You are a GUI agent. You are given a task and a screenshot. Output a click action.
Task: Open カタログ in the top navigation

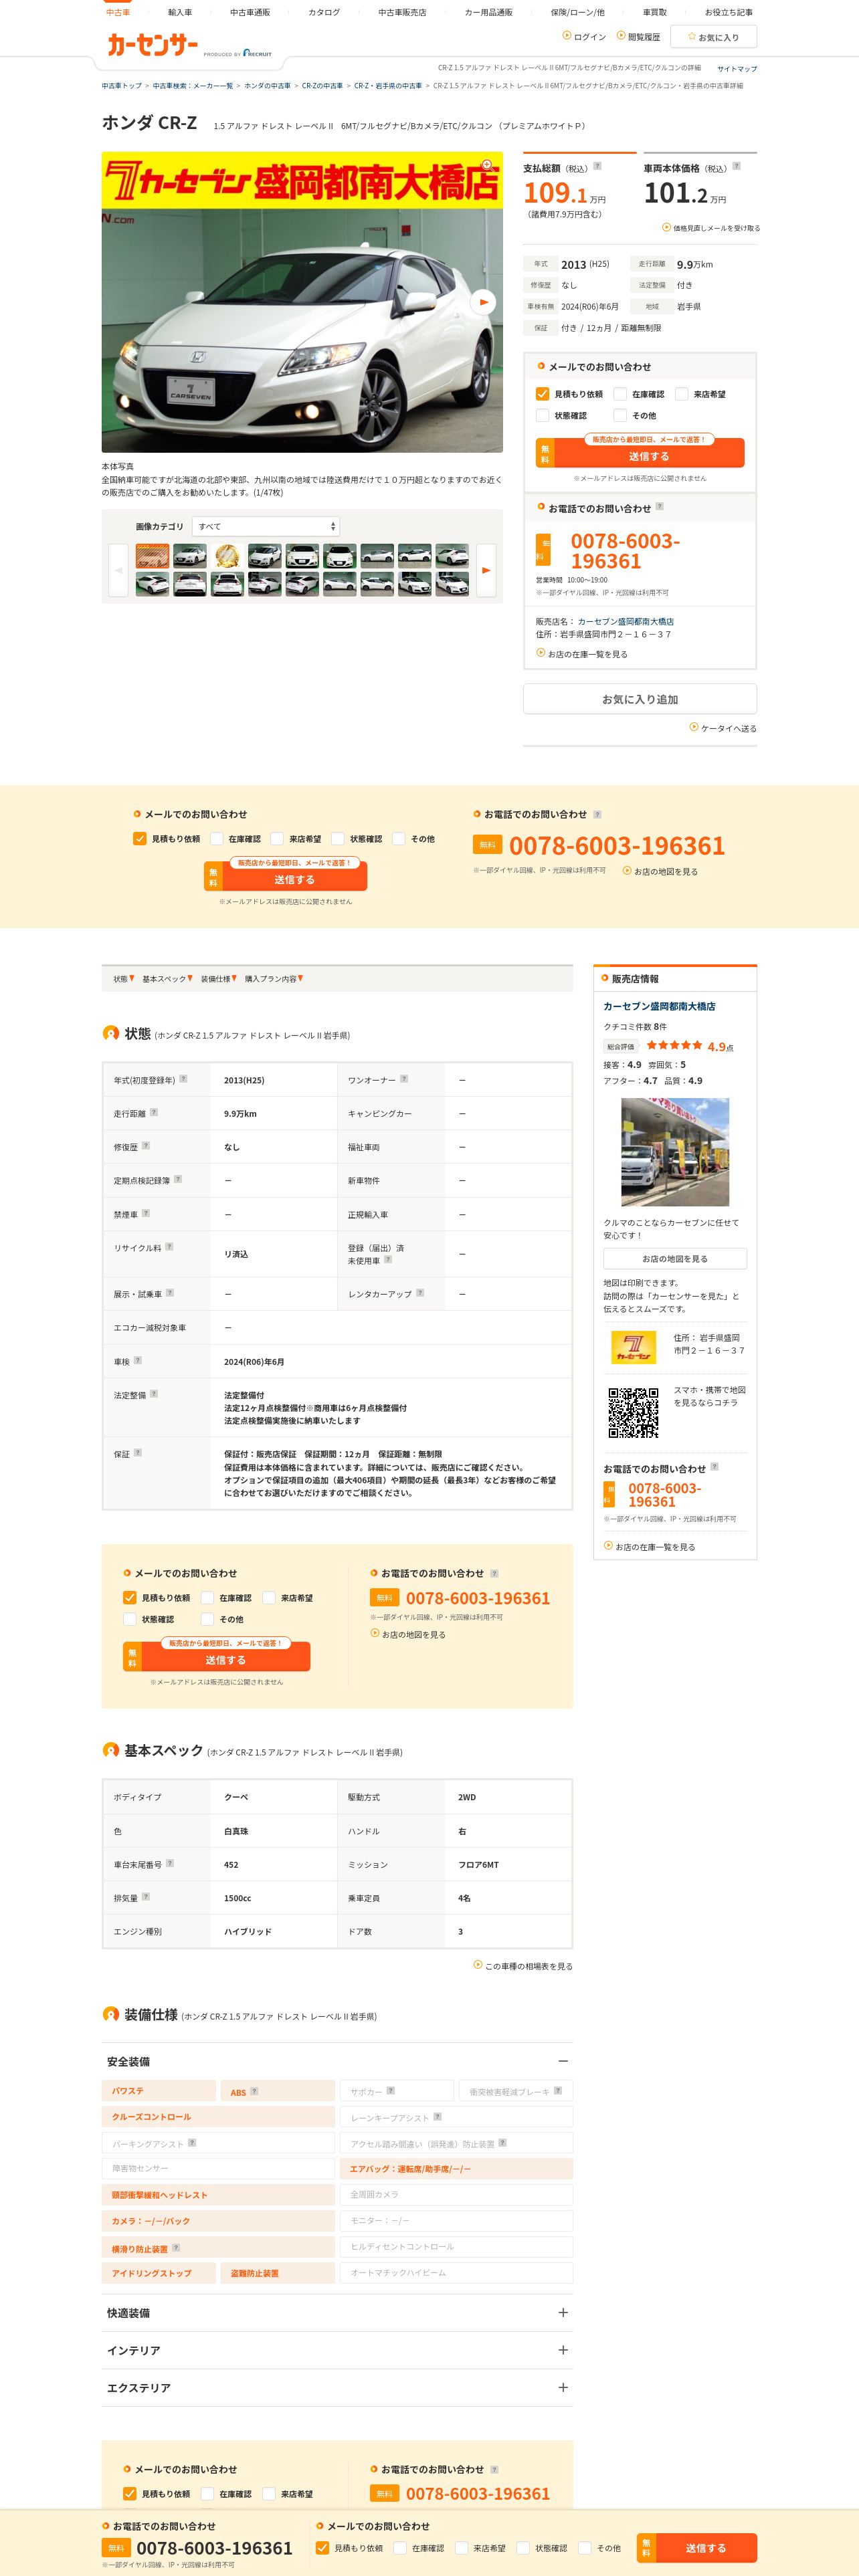pos(324,12)
